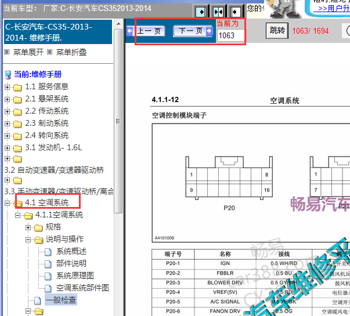
Task: Click folder icon of 2.2 传动系统
Action: (x=17, y=112)
